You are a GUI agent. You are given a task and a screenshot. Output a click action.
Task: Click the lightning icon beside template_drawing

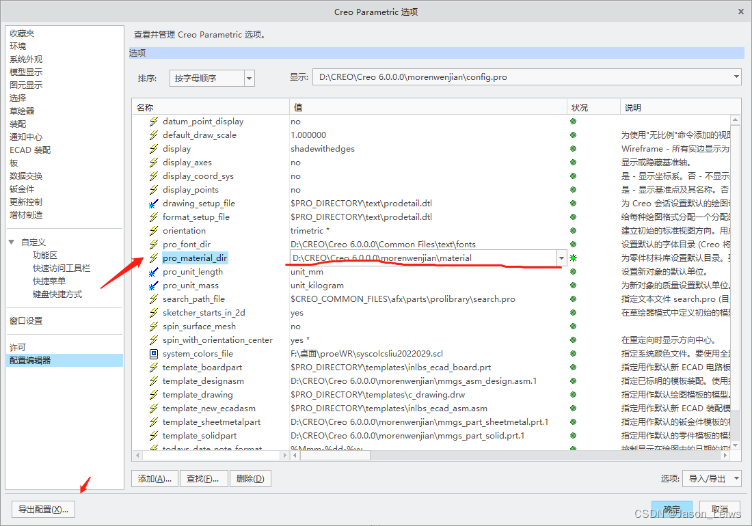[x=153, y=394]
